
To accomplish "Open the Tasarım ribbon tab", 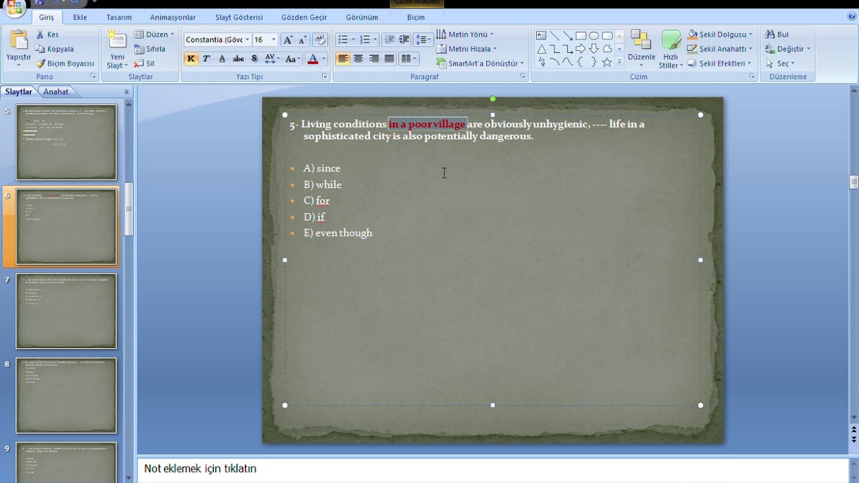I will (x=119, y=17).
